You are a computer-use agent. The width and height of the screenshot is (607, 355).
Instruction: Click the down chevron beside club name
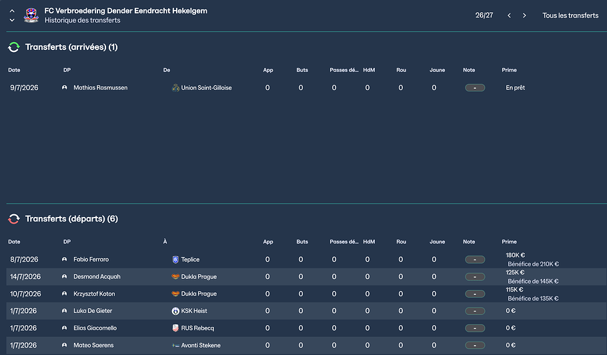tap(12, 20)
